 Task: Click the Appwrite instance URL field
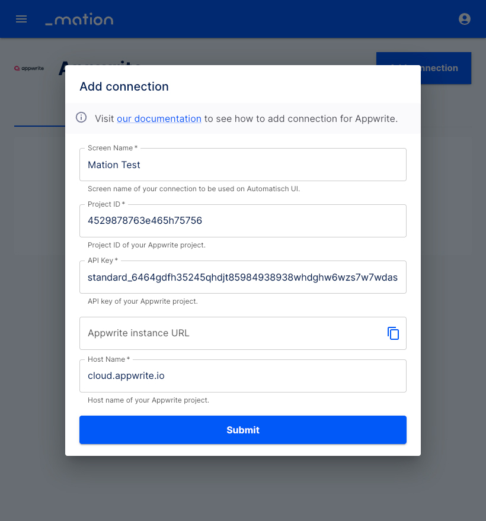click(x=233, y=333)
